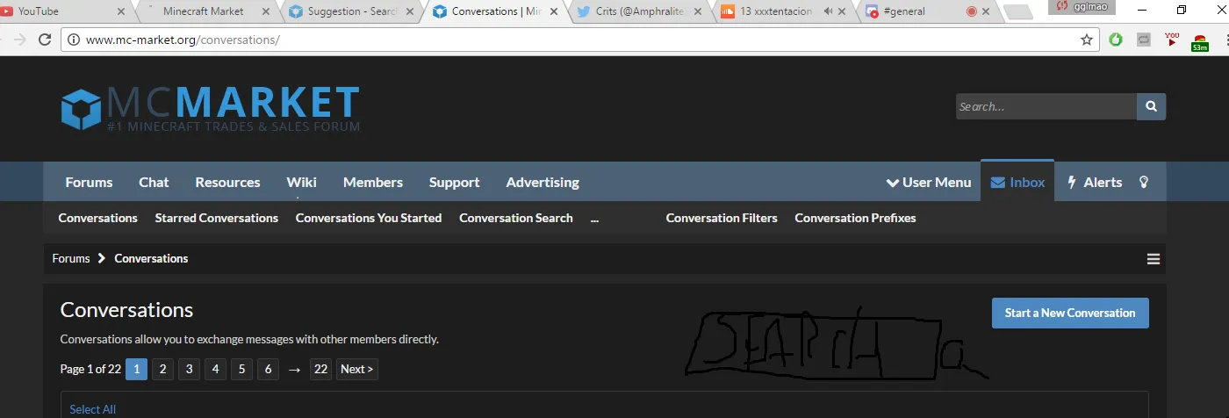Open the Chat page
Screen dimensions: 1229x418
click(154, 182)
